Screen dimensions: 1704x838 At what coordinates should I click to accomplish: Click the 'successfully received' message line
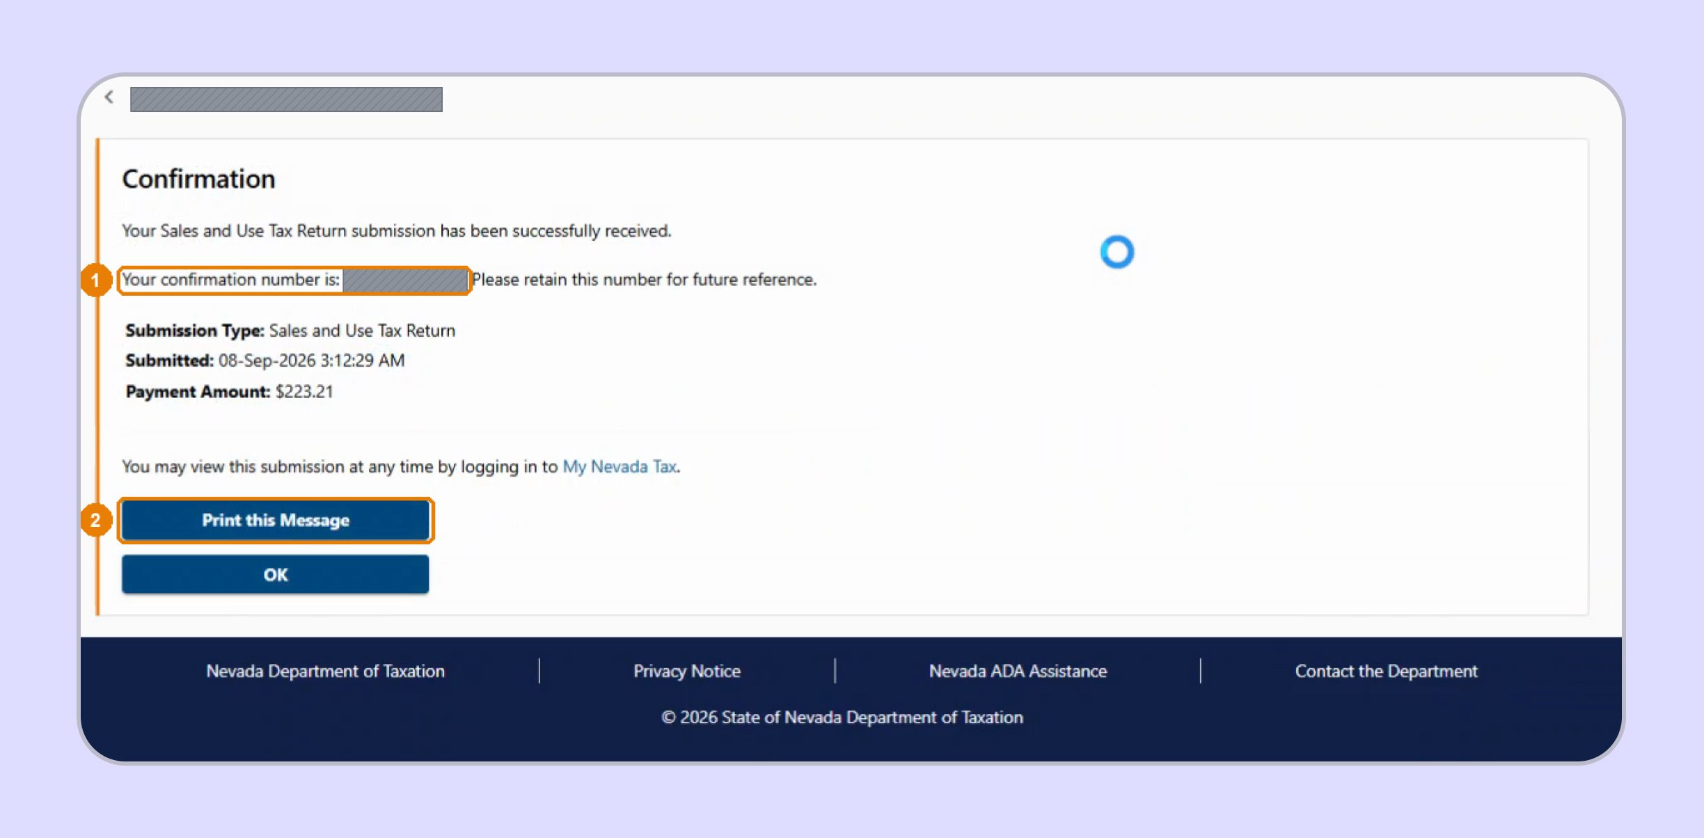[x=397, y=231]
